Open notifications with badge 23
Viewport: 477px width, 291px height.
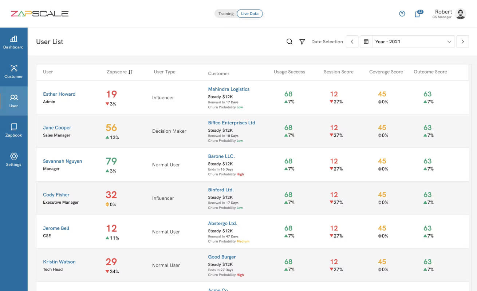tap(418, 14)
